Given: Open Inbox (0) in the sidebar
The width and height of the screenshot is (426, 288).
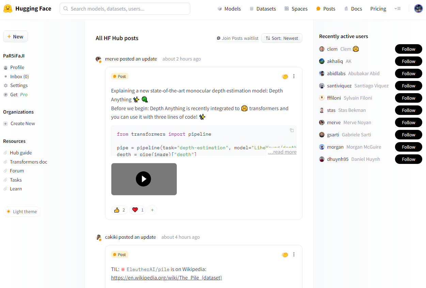Looking at the screenshot, I should coord(16,77).
